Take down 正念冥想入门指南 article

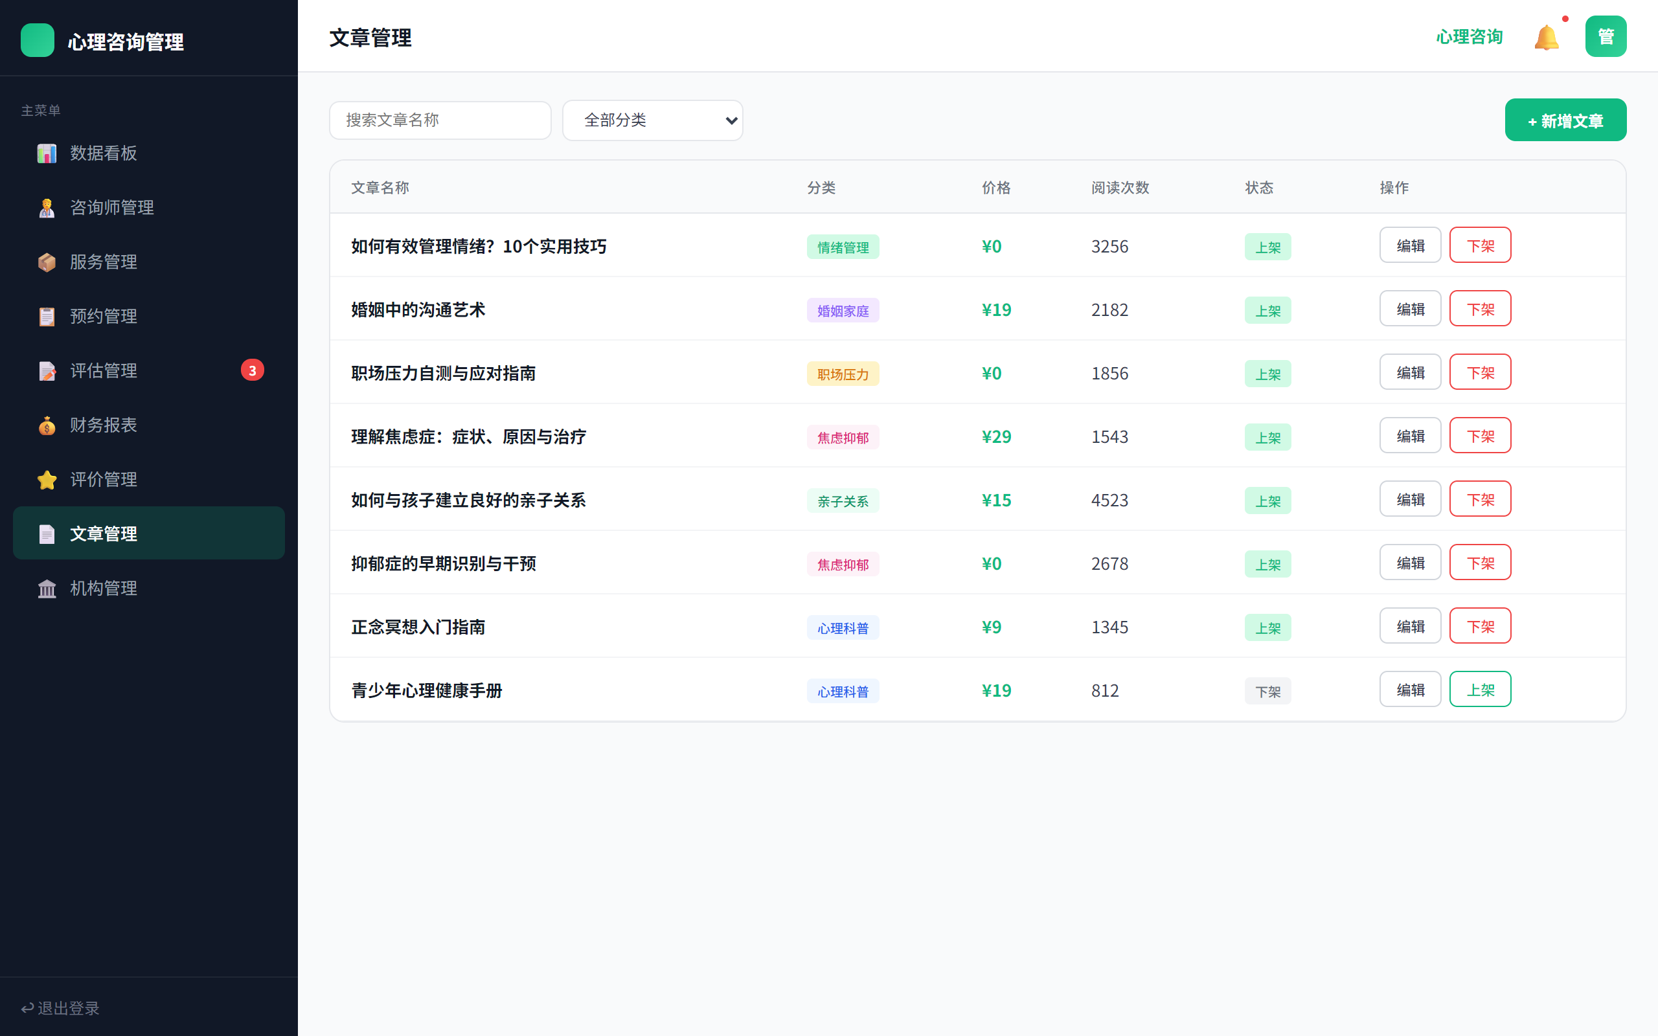pos(1480,626)
